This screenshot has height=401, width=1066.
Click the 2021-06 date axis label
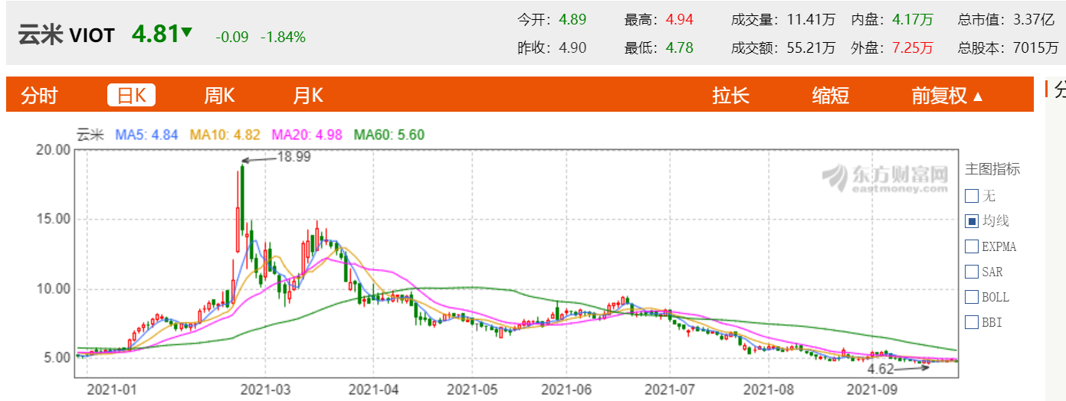coord(566,389)
